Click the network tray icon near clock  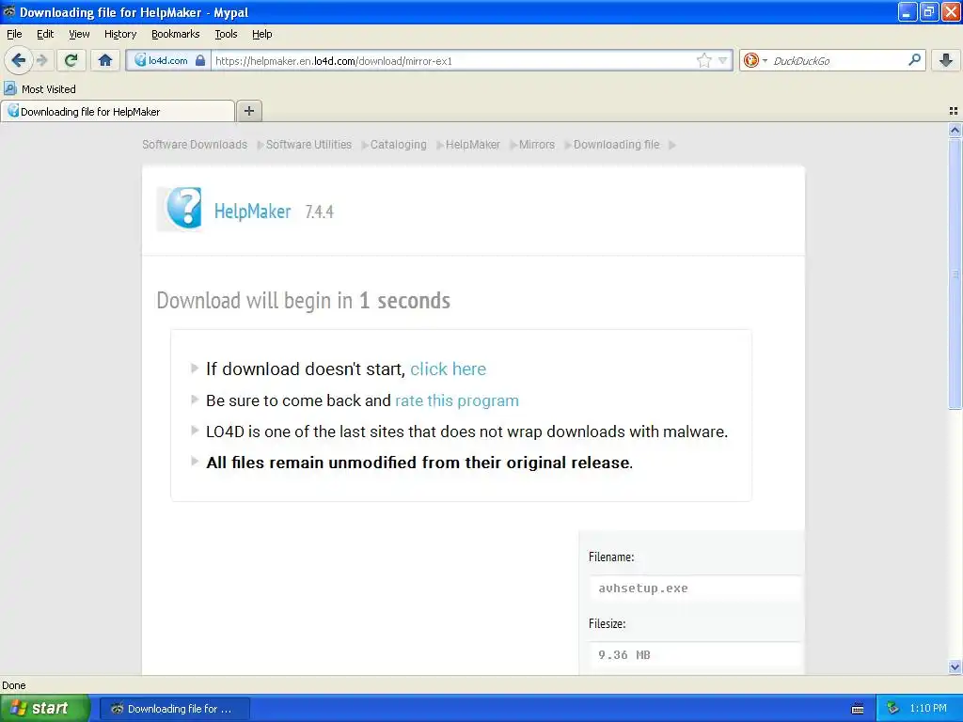[892, 708]
